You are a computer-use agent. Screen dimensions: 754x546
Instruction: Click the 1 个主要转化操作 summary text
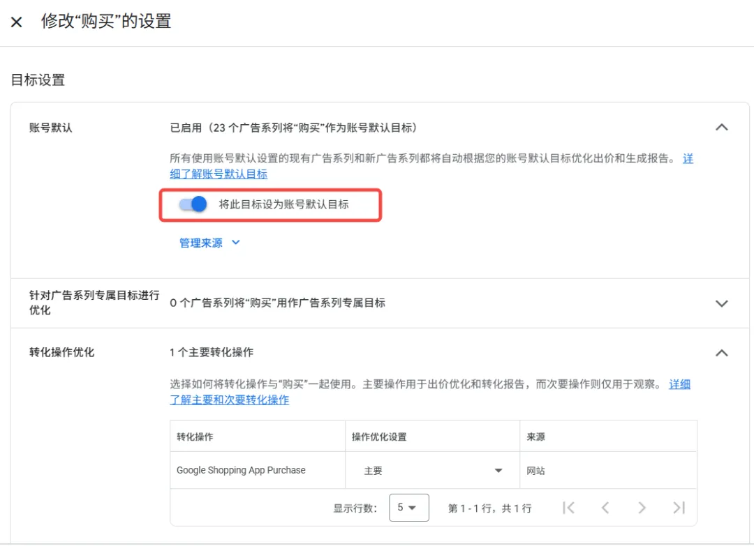point(212,352)
